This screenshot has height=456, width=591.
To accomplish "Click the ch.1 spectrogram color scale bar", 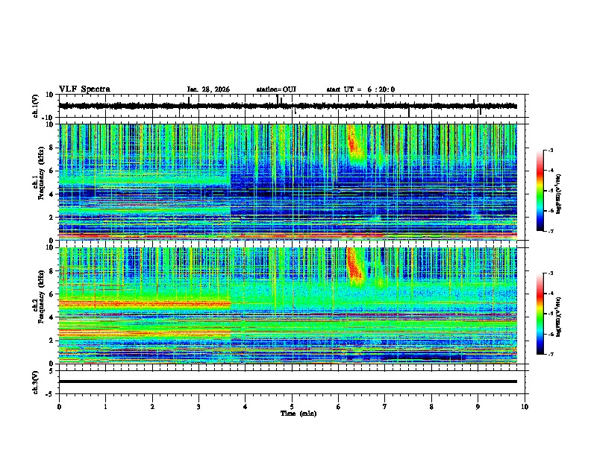I will [x=540, y=191].
